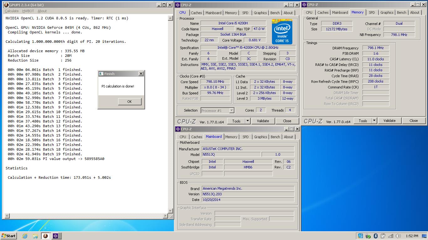The height and width of the screenshot is (240, 428).
Task: Click the Intel Core i5 logo badge
Action: click(282, 32)
